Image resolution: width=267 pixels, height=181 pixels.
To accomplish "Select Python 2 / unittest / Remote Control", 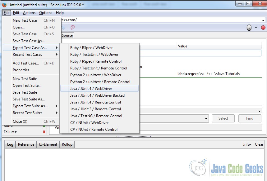I will [x=99, y=82].
